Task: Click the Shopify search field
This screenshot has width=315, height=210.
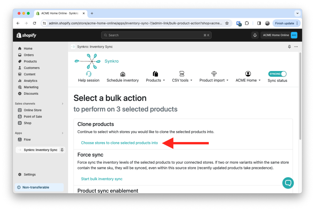Action: click(x=156, y=35)
